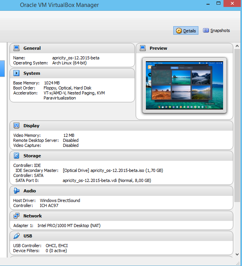Viewport: 242px width, 266px height.
Task: Click the SATA Port 0 label
Action: (x=27, y=180)
